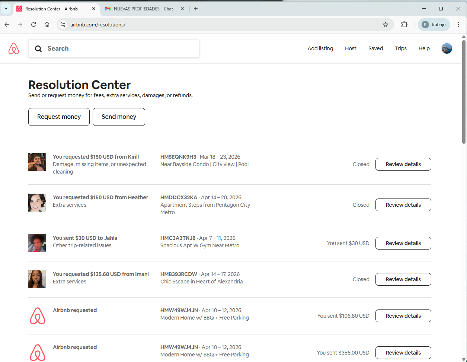The width and height of the screenshot is (467, 362).
Task: Go to the browser home page icon
Action: coord(47,25)
